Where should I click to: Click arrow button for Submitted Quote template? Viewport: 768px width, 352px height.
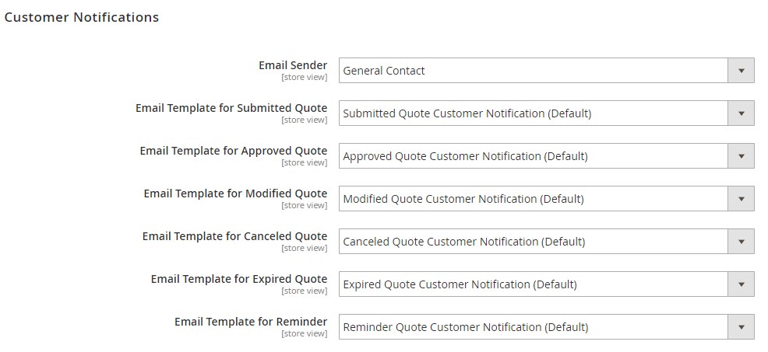[x=741, y=113]
